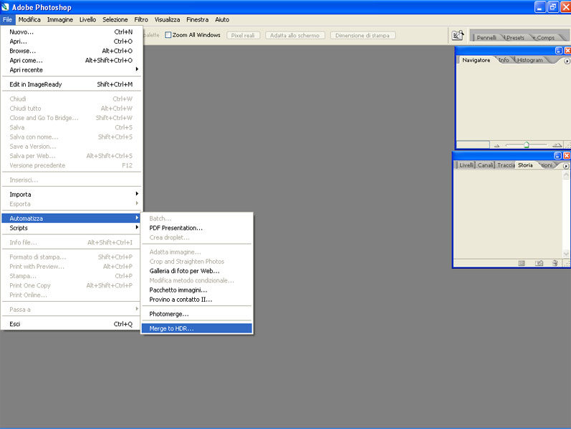Switch to the Histogram tab
This screenshot has width=571, height=429.
click(x=530, y=60)
